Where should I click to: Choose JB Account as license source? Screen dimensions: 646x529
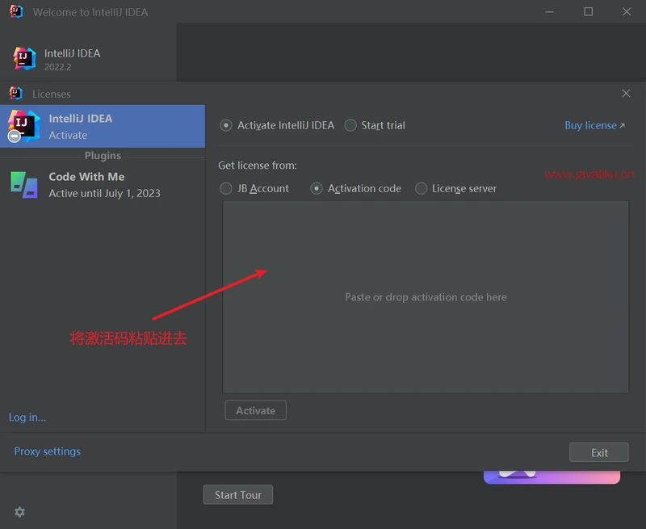coord(226,189)
